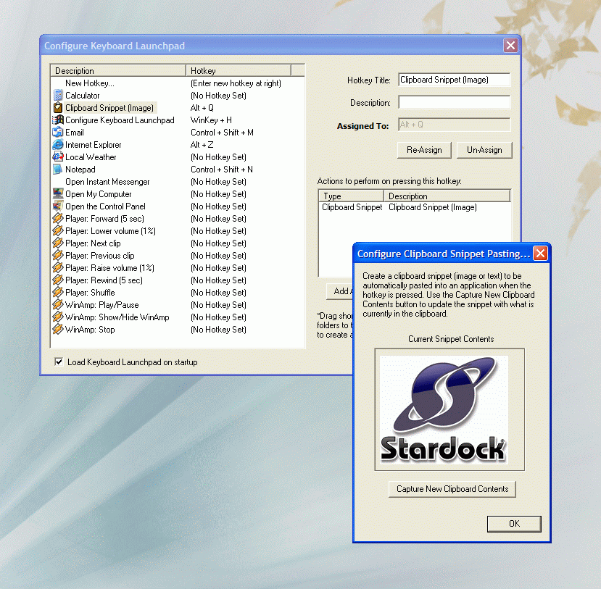Click the Assigned To field showing Alt + Q
The image size is (601, 589).
pyautogui.click(x=455, y=125)
